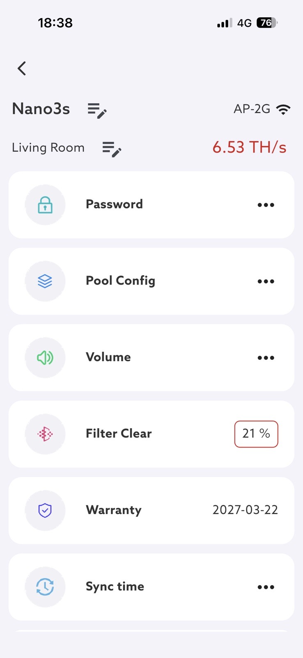
Task: Tap the back arrow icon
Action: (22, 68)
